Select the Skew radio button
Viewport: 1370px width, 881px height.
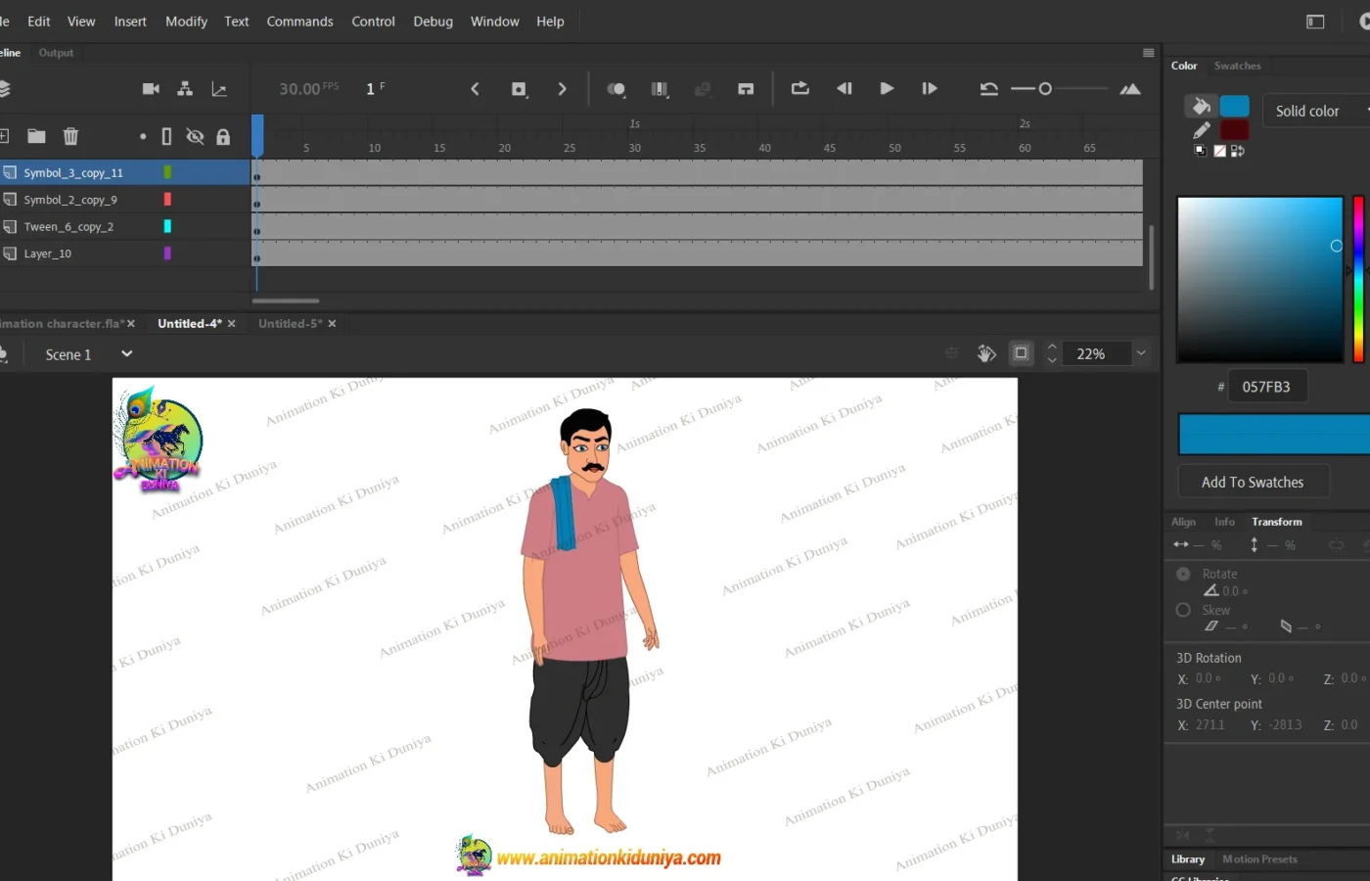[1183, 610]
